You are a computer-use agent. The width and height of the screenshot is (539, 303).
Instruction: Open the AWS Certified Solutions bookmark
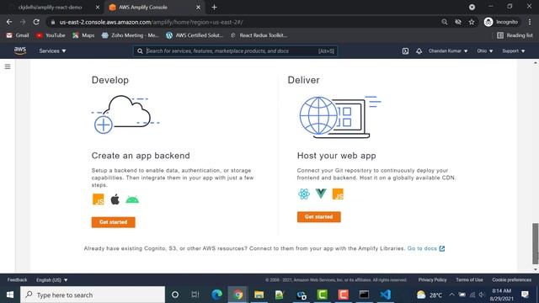point(195,35)
